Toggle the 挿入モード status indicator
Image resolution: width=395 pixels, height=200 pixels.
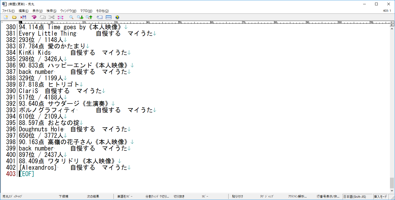pos(381,197)
